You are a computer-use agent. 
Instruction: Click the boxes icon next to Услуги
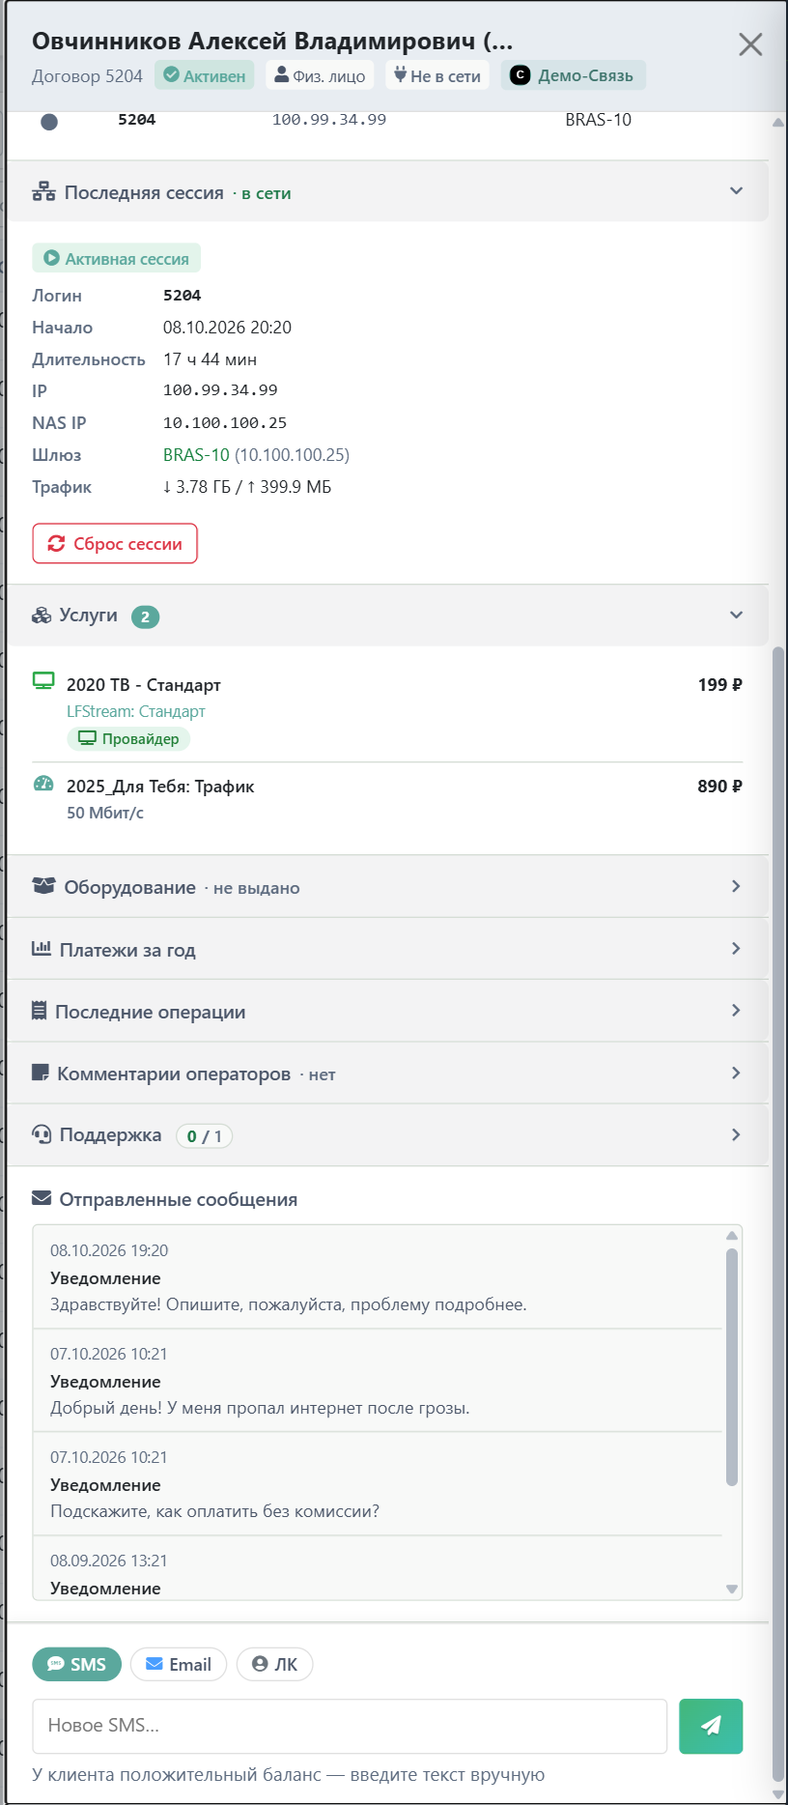(42, 616)
